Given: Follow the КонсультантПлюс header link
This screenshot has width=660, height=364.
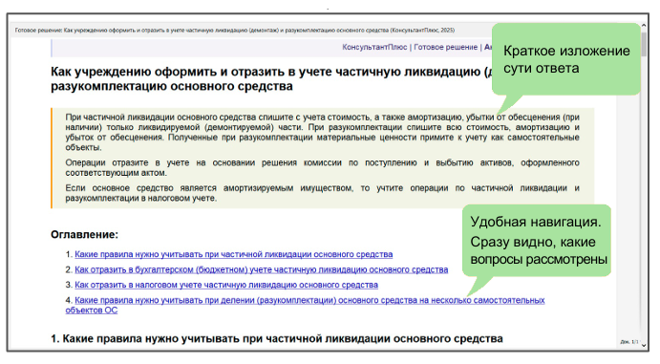Looking at the screenshot, I should [374, 47].
